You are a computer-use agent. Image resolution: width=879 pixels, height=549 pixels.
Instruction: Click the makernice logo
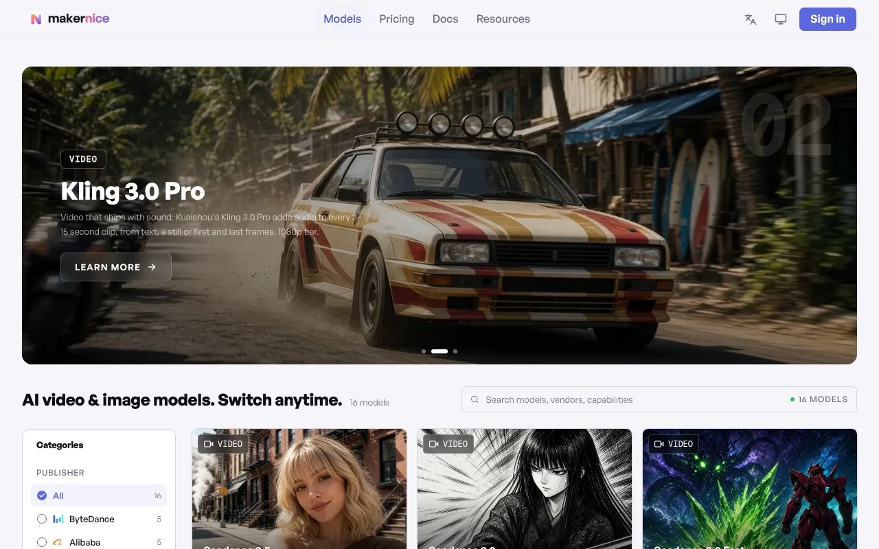pos(69,19)
